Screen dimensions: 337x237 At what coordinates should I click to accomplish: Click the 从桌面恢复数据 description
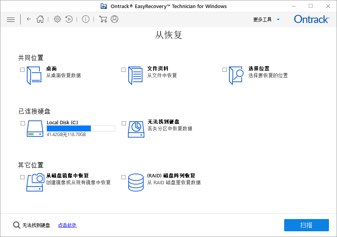tap(64, 76)
